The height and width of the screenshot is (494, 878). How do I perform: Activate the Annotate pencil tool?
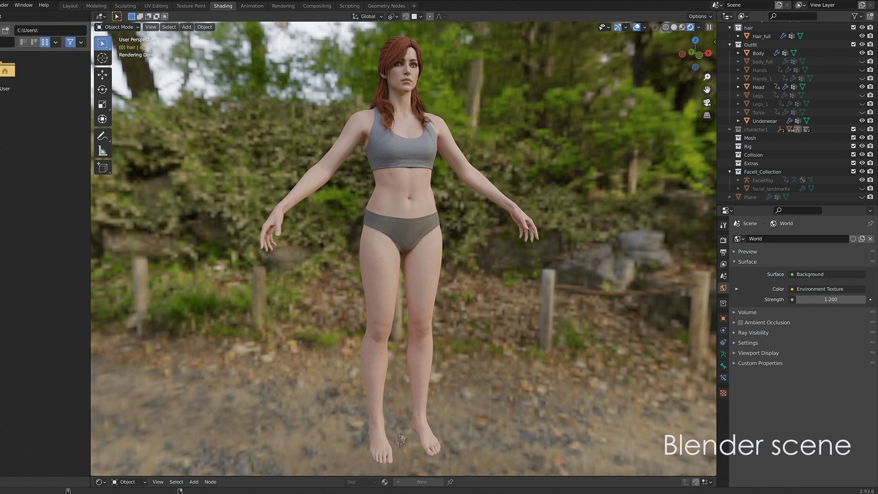click(x=102, y=136)
